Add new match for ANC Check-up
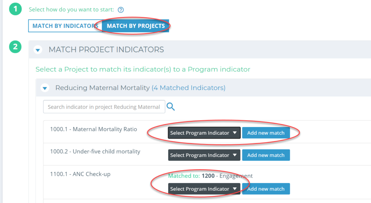The width and height of the screenshot is (371, 203). coord(266,189)
